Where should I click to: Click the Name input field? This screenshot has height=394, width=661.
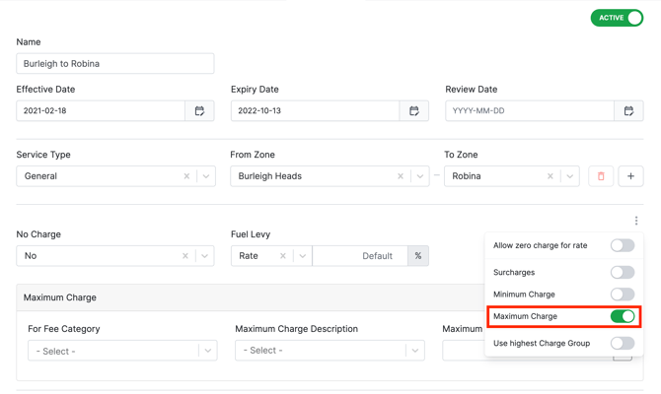[x=115, y=64]
